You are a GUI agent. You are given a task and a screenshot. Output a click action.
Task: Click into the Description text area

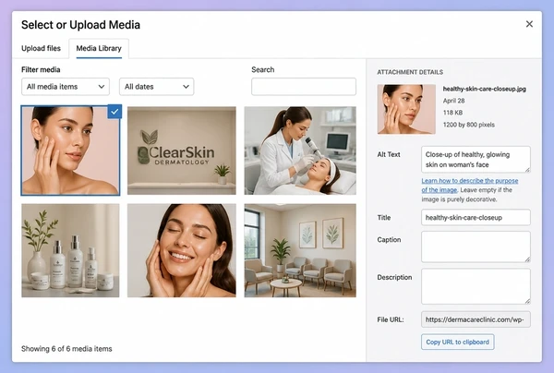[x=476, y=286]
